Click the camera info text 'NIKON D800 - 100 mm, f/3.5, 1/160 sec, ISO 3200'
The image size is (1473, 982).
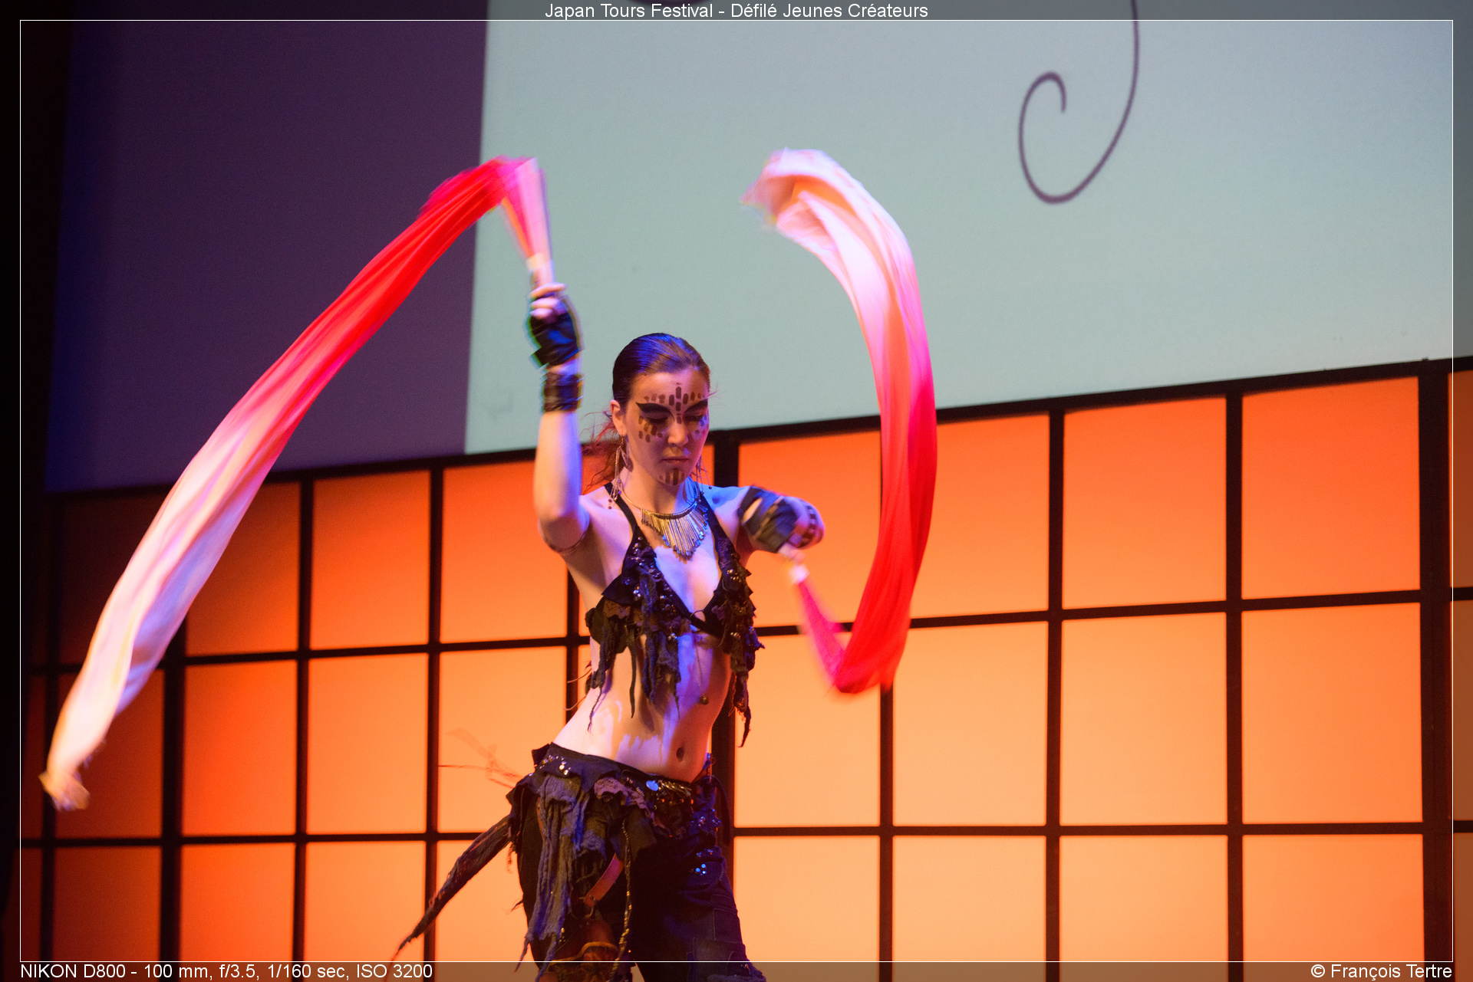tap(226, 971)
